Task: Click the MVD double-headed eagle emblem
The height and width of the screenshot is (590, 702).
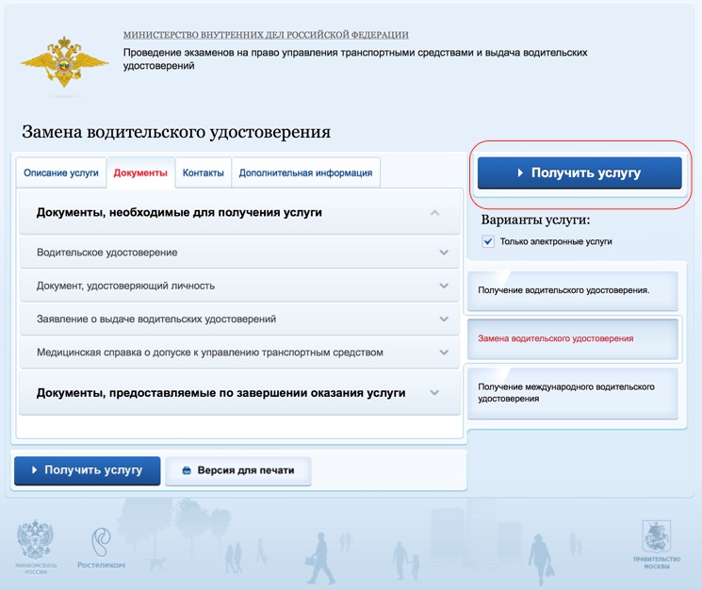Action: pos(65,63)
